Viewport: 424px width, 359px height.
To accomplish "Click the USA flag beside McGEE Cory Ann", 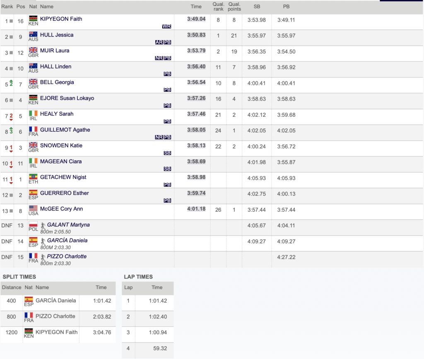I will (x=33, y=208).
